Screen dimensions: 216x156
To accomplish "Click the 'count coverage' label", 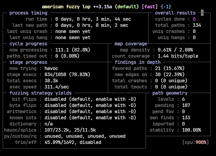I will (131, 56).
